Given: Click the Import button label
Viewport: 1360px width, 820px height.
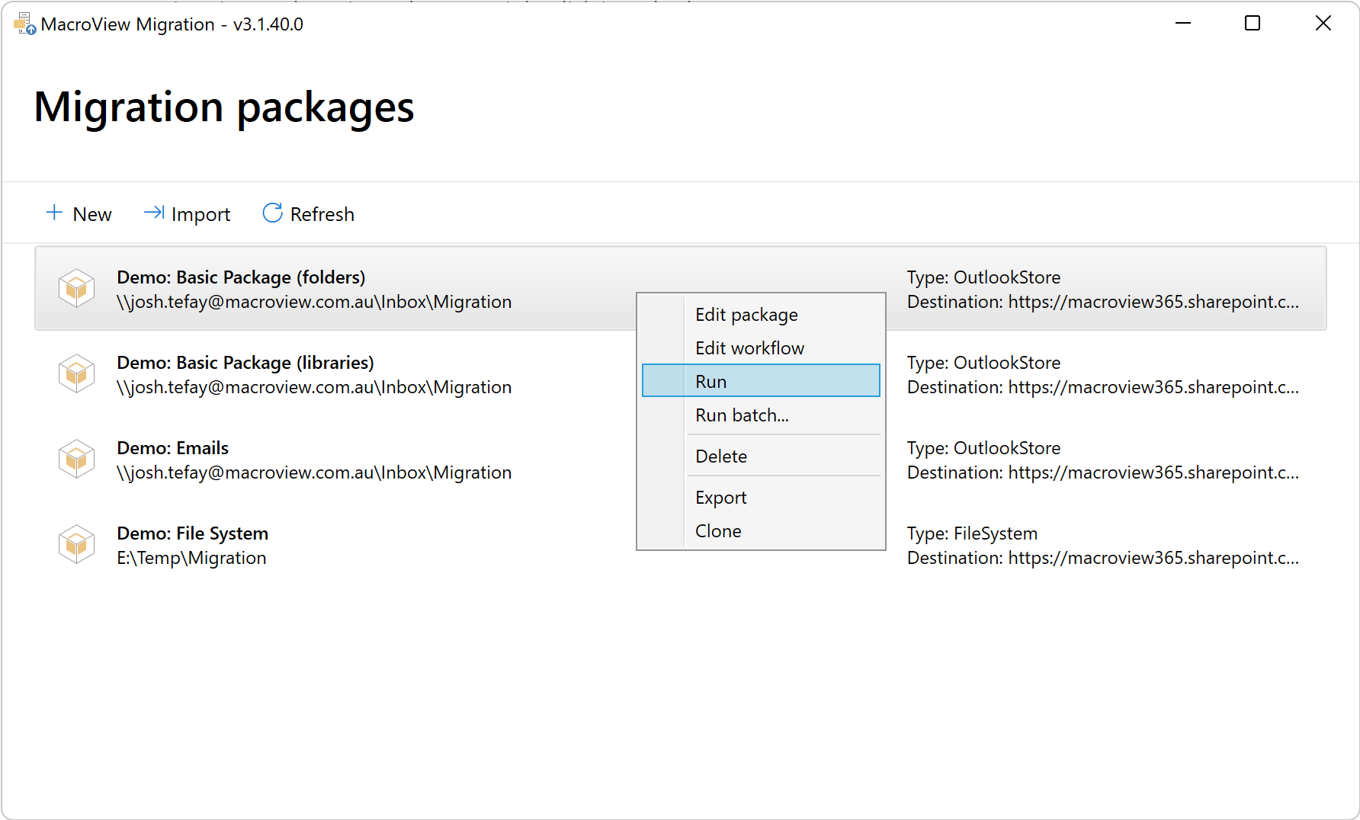Looking at the screenshot, I should coord(200,215).
